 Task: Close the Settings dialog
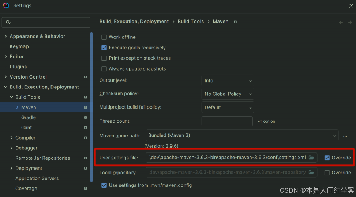pyautogui.click(x=351, y=6)
